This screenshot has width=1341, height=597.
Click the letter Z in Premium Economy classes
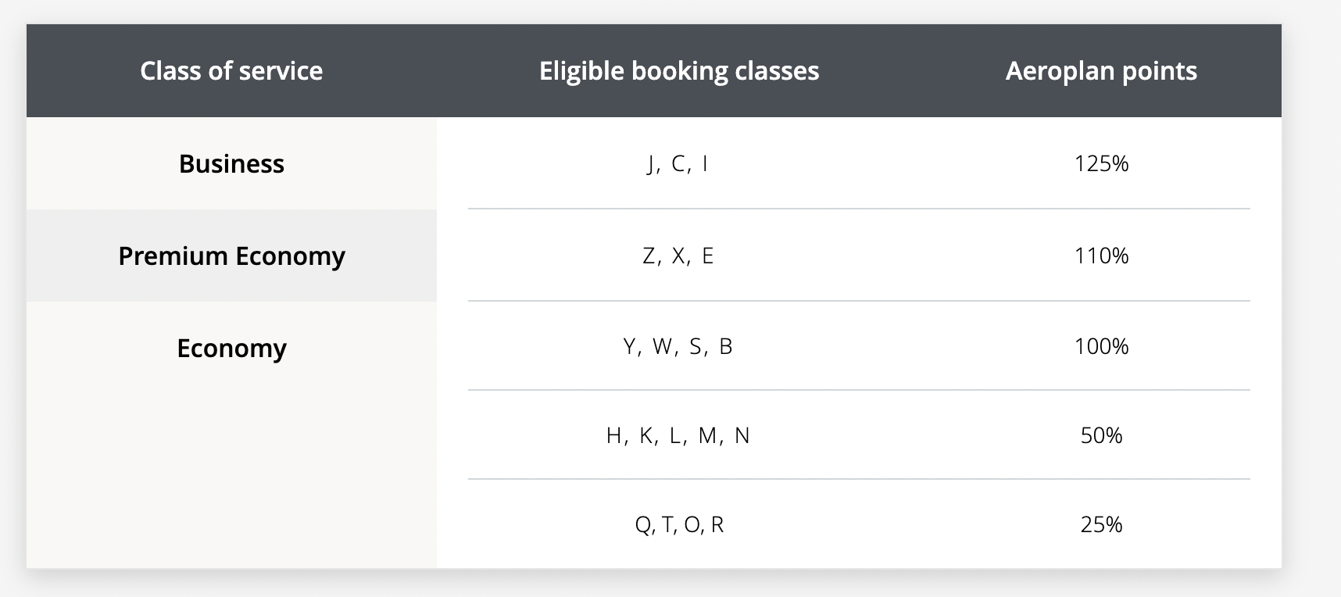(649, 256)
